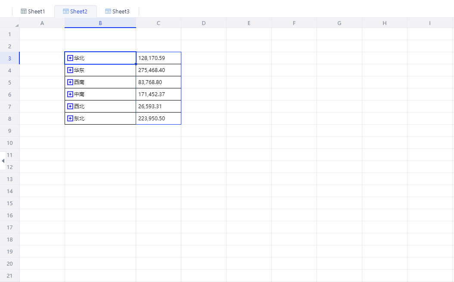Select column I header
Screen dimensions: 454x282
click(429, 23)
